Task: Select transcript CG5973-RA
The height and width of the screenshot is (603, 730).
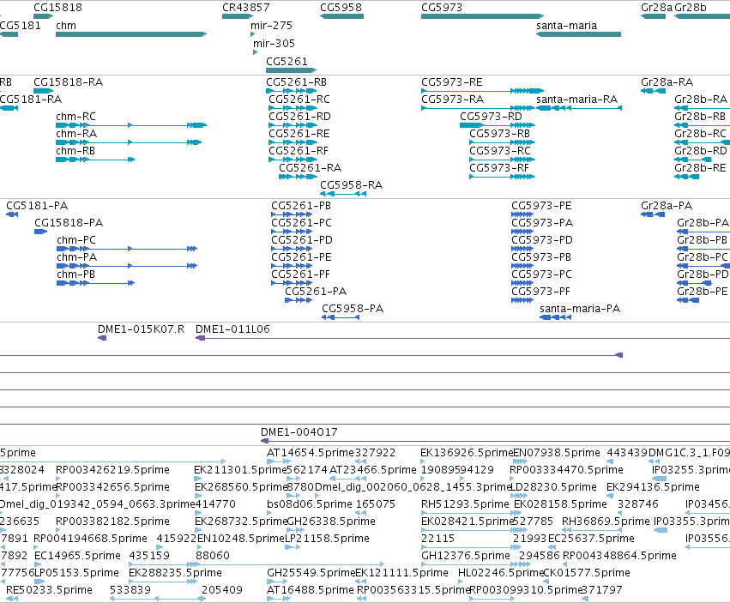Action: pyautogui.click(x=478, y=108)
